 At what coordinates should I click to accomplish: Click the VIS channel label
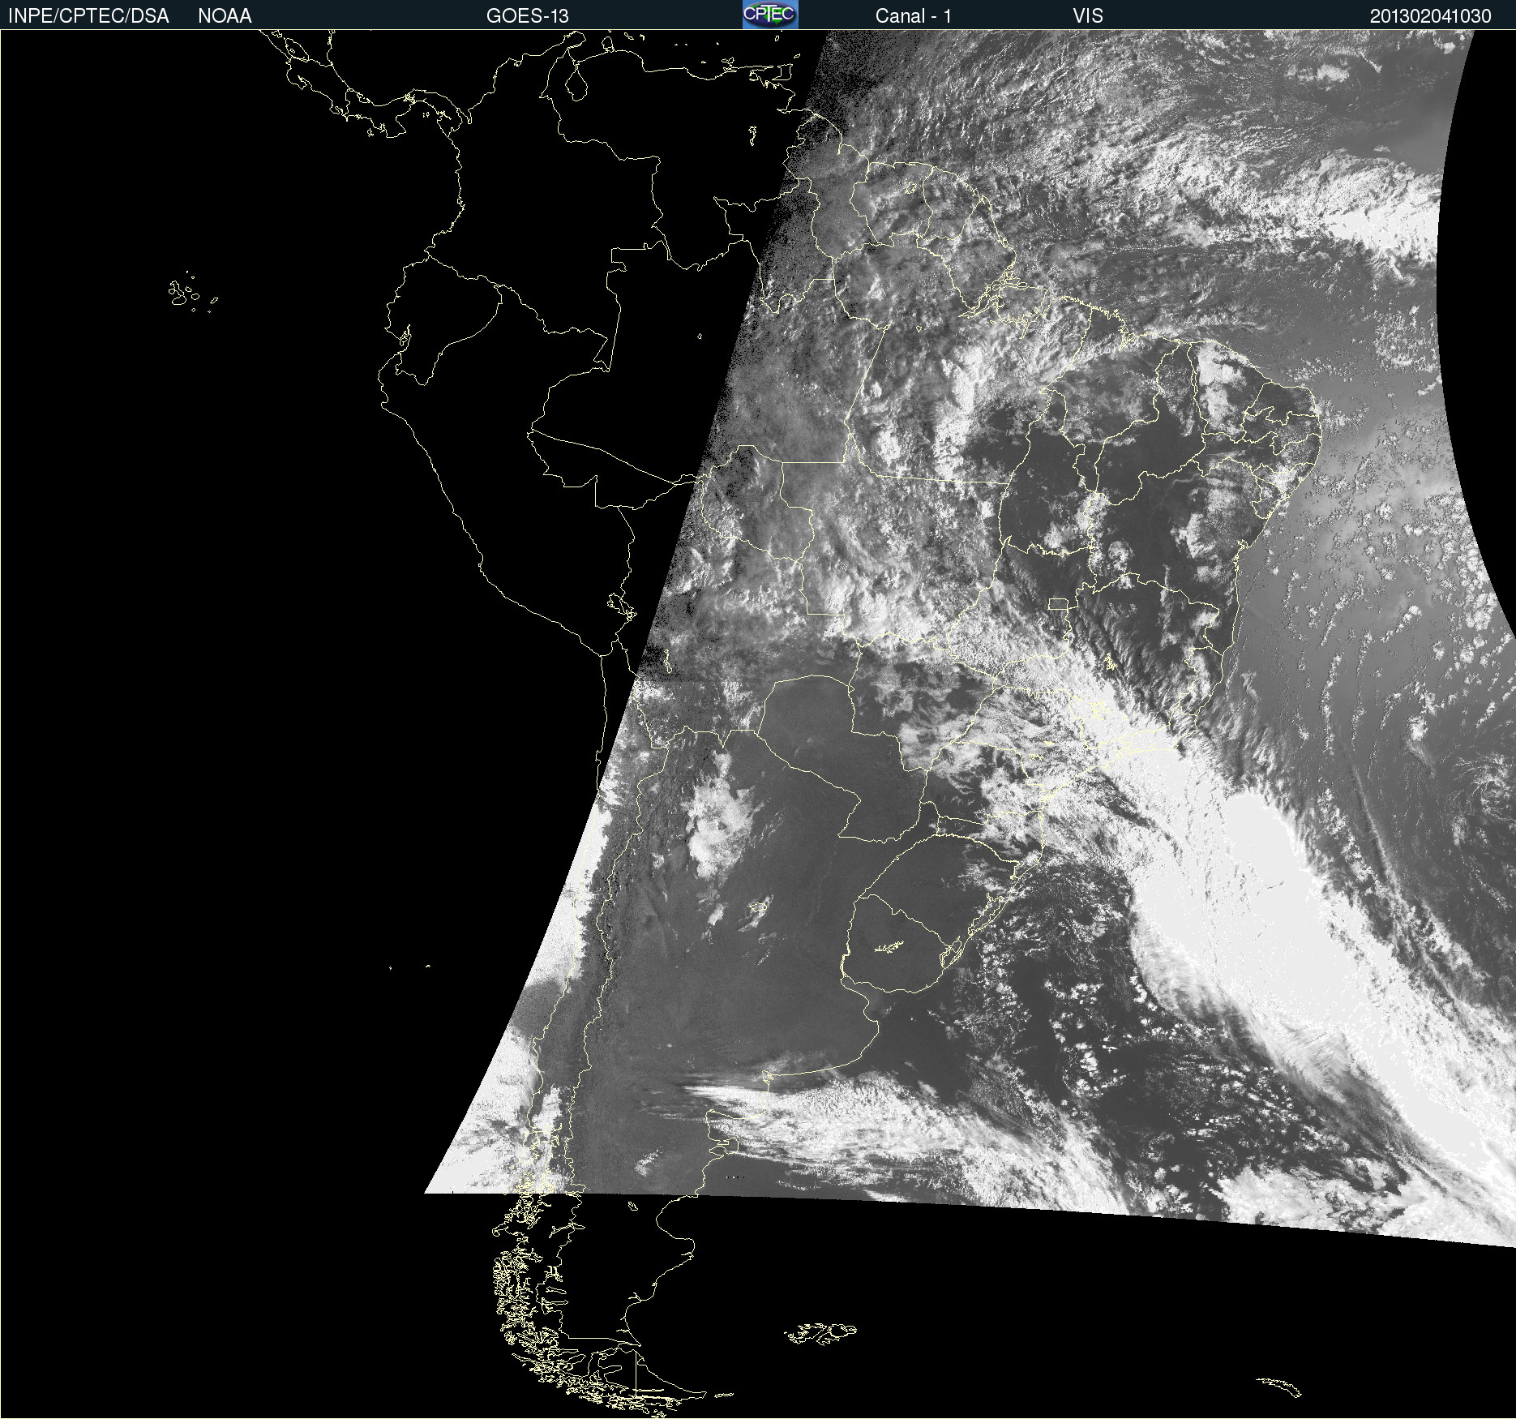[1088, 16]
